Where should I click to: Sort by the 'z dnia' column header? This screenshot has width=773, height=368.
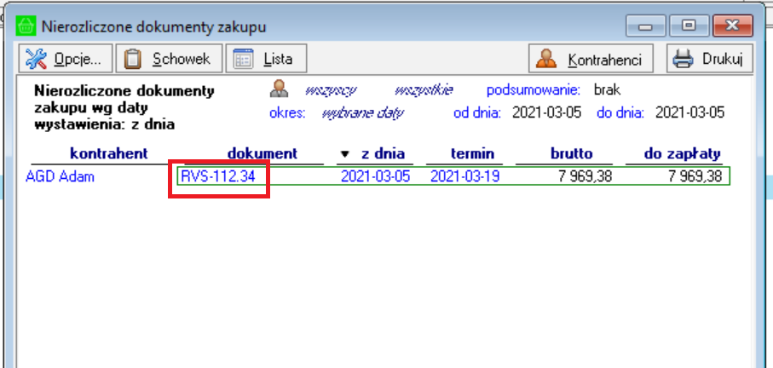[x=372, y=154]
